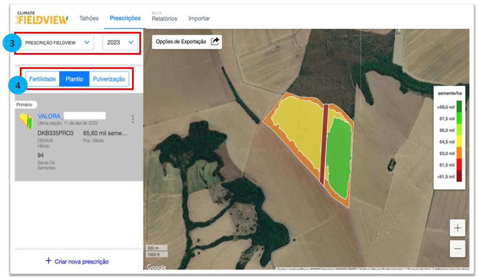Open the Relatórios beta tab
This screenshot has height=277, width=478.
[x=164, y=19]
